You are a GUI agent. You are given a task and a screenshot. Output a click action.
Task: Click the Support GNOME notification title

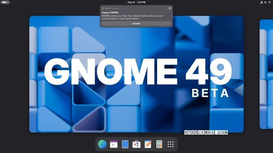click(x=110, y=12)
